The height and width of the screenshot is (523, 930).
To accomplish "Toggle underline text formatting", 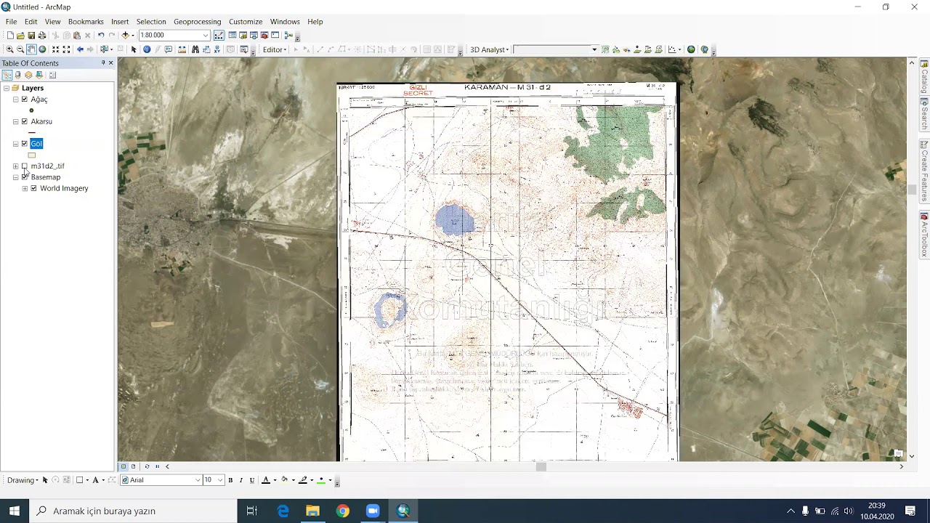I will click(252, 480).
